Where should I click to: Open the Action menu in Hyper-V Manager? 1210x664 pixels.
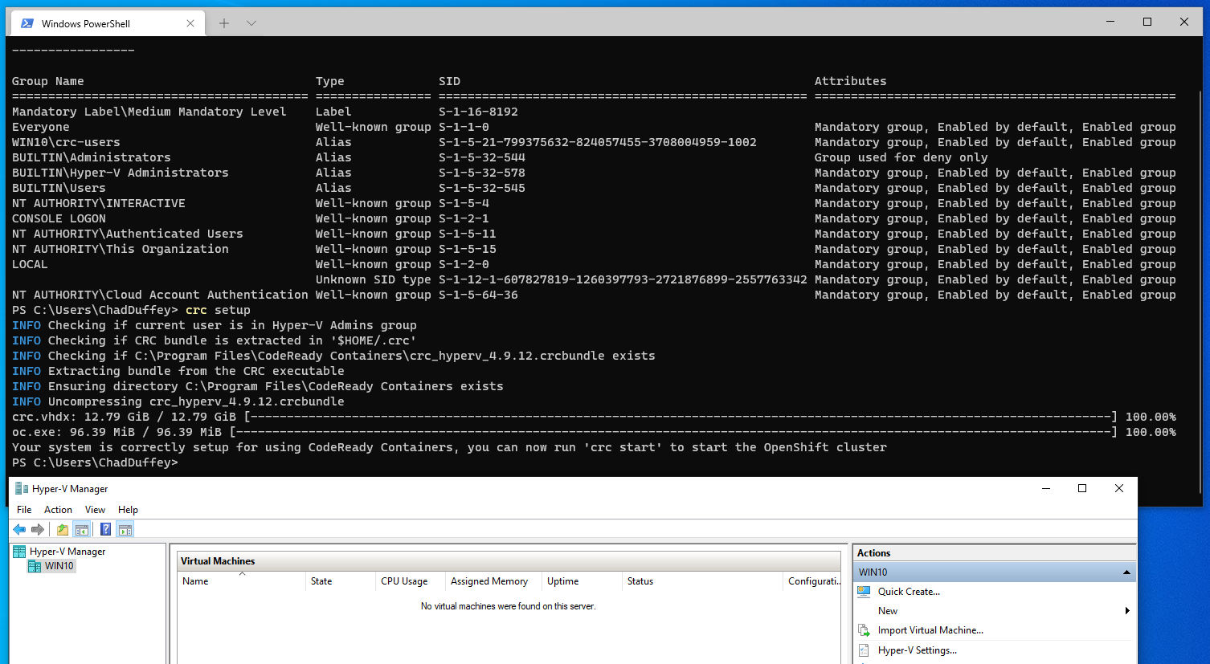point(58,510)
